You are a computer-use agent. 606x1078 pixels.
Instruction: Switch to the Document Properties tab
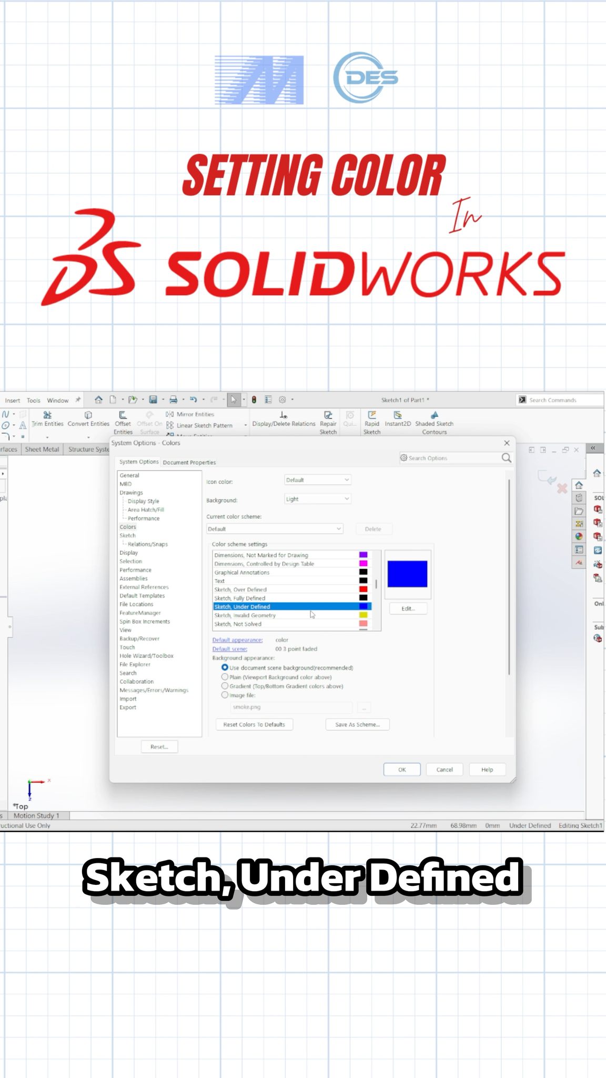pos(189,462)
